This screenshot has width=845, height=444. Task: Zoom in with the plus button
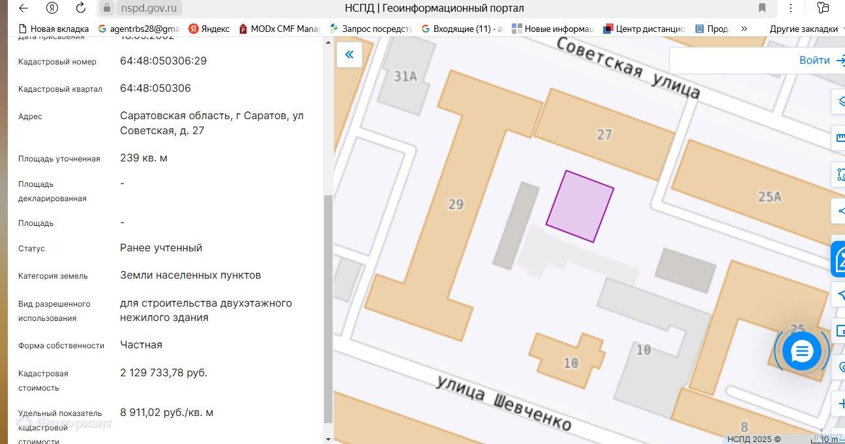839,404
